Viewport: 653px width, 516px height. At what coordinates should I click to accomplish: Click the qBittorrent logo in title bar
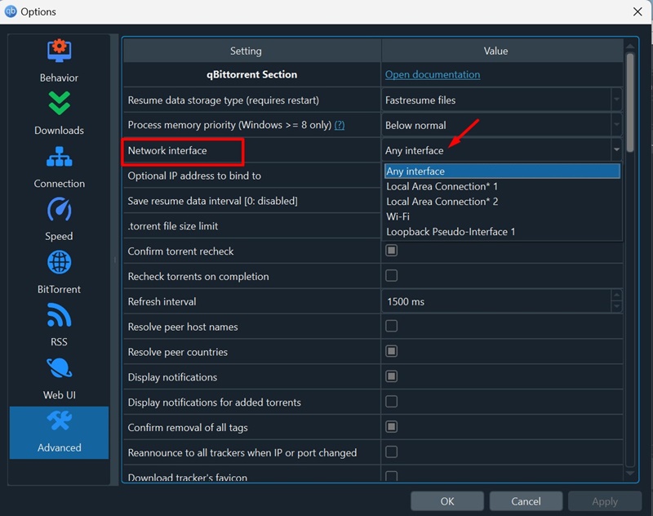[x=11, y=11]
